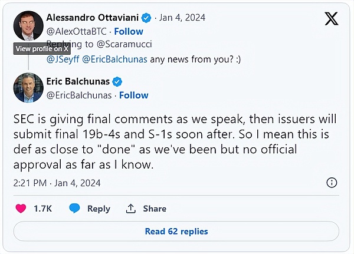
Task: Follow Eric Balchunas via the Follow link
Action: (134, 95)
